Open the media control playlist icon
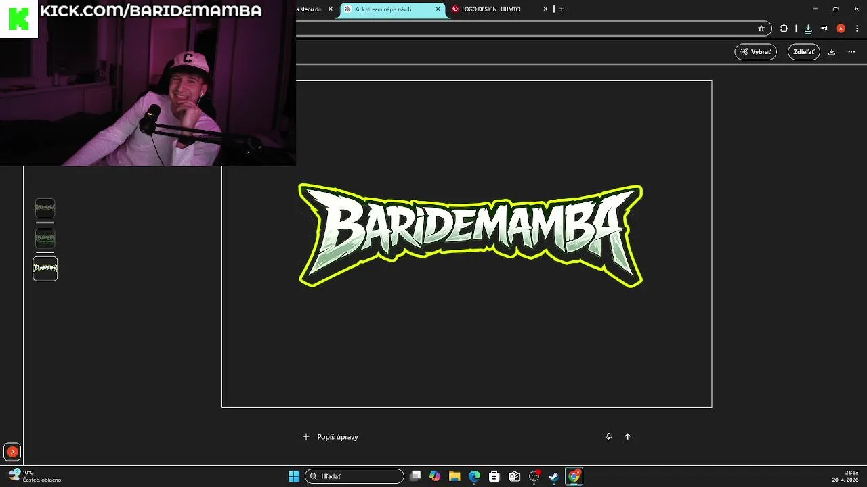The height and width of the screenshot is (487, 867). click(x=824, y=28)
